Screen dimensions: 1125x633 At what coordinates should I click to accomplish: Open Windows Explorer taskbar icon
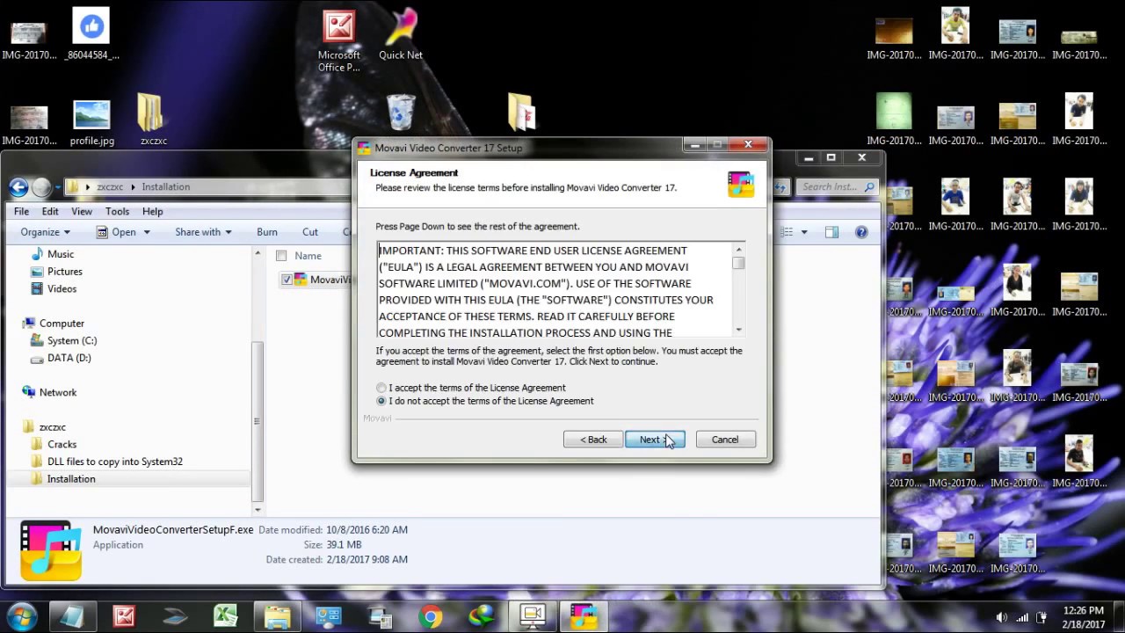[x=278, y=616]
